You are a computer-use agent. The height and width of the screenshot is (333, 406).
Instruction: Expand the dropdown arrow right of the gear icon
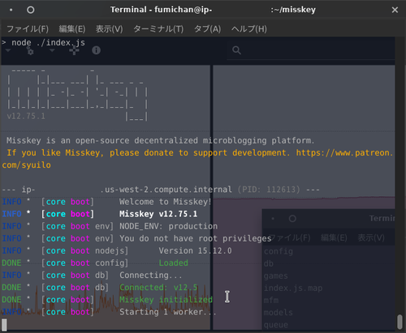point(52,50)
